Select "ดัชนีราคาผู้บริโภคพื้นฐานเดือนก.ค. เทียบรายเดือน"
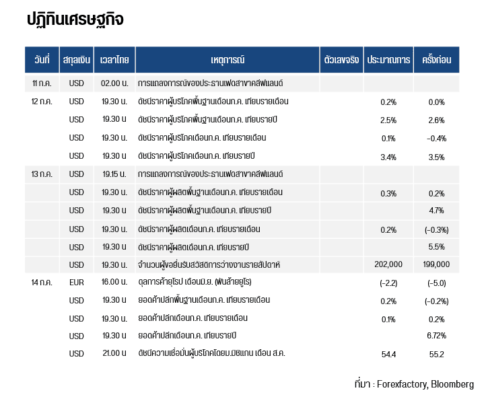The height and width of the screenshot is (403, 486). pyautogui.click(x=213, y=102)
